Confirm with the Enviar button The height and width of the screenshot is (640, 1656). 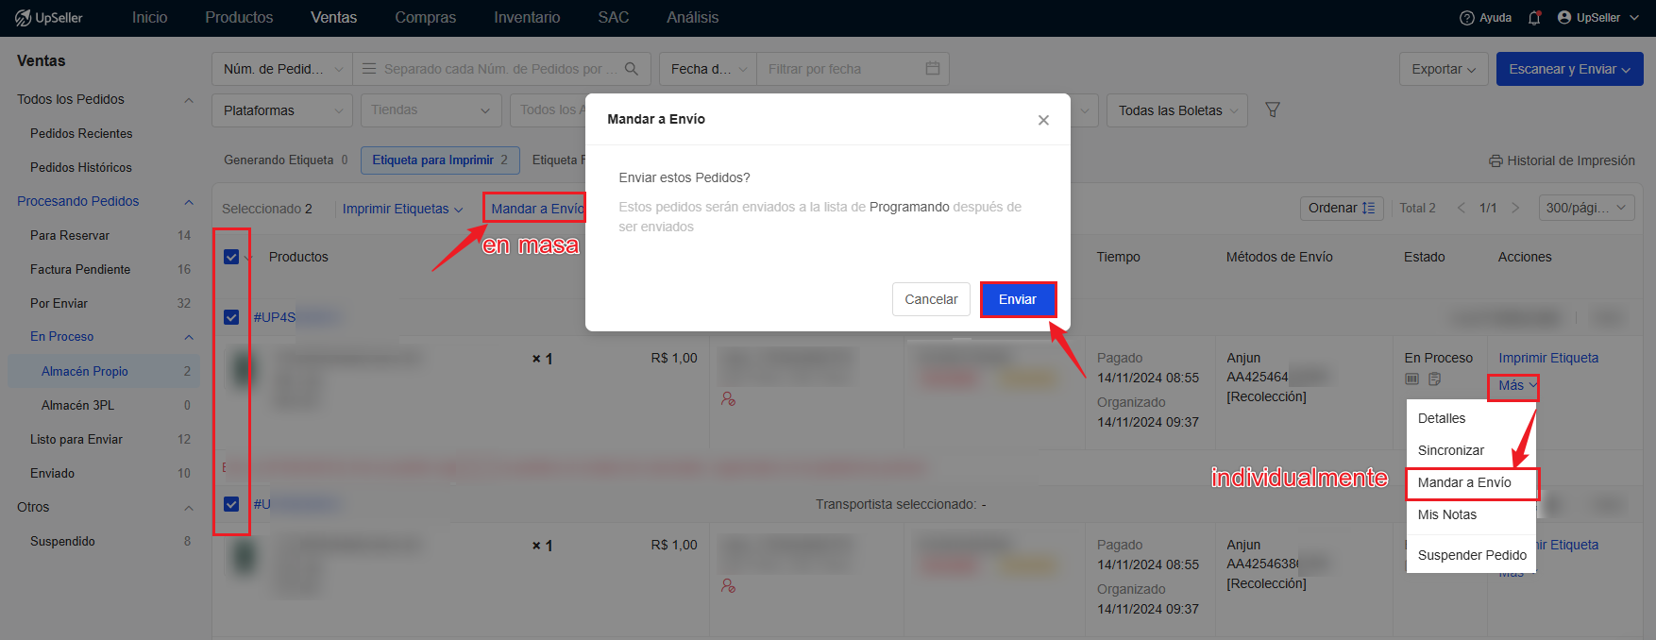point(1018,299)
